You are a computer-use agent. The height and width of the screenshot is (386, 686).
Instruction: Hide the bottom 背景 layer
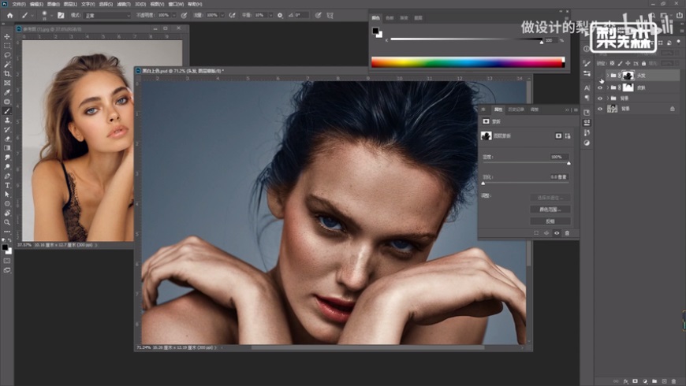(600, 109)
